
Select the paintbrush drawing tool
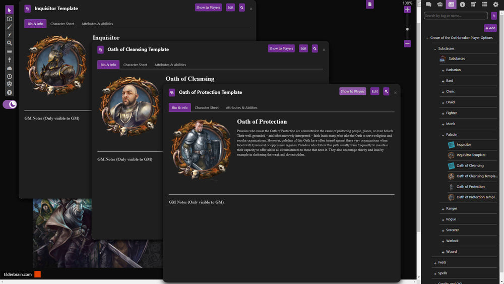pos(9,27)
